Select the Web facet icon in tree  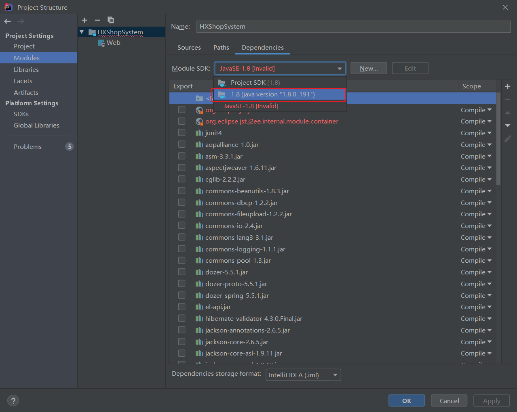(x=101, y=43)
